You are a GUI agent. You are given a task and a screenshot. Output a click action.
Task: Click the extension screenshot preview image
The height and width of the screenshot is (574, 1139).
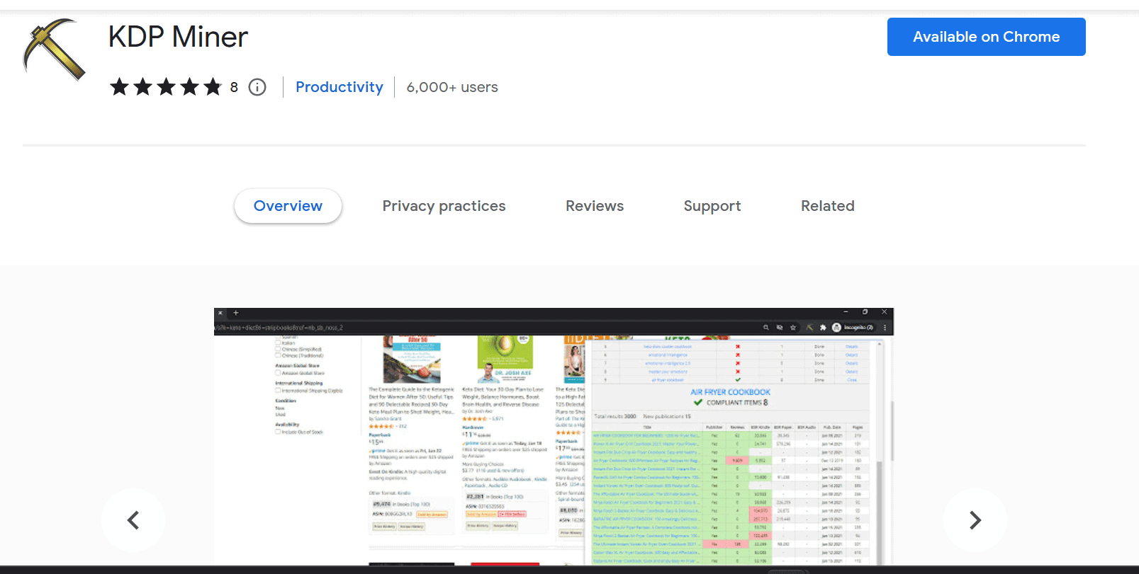click(x=554, y=437)
